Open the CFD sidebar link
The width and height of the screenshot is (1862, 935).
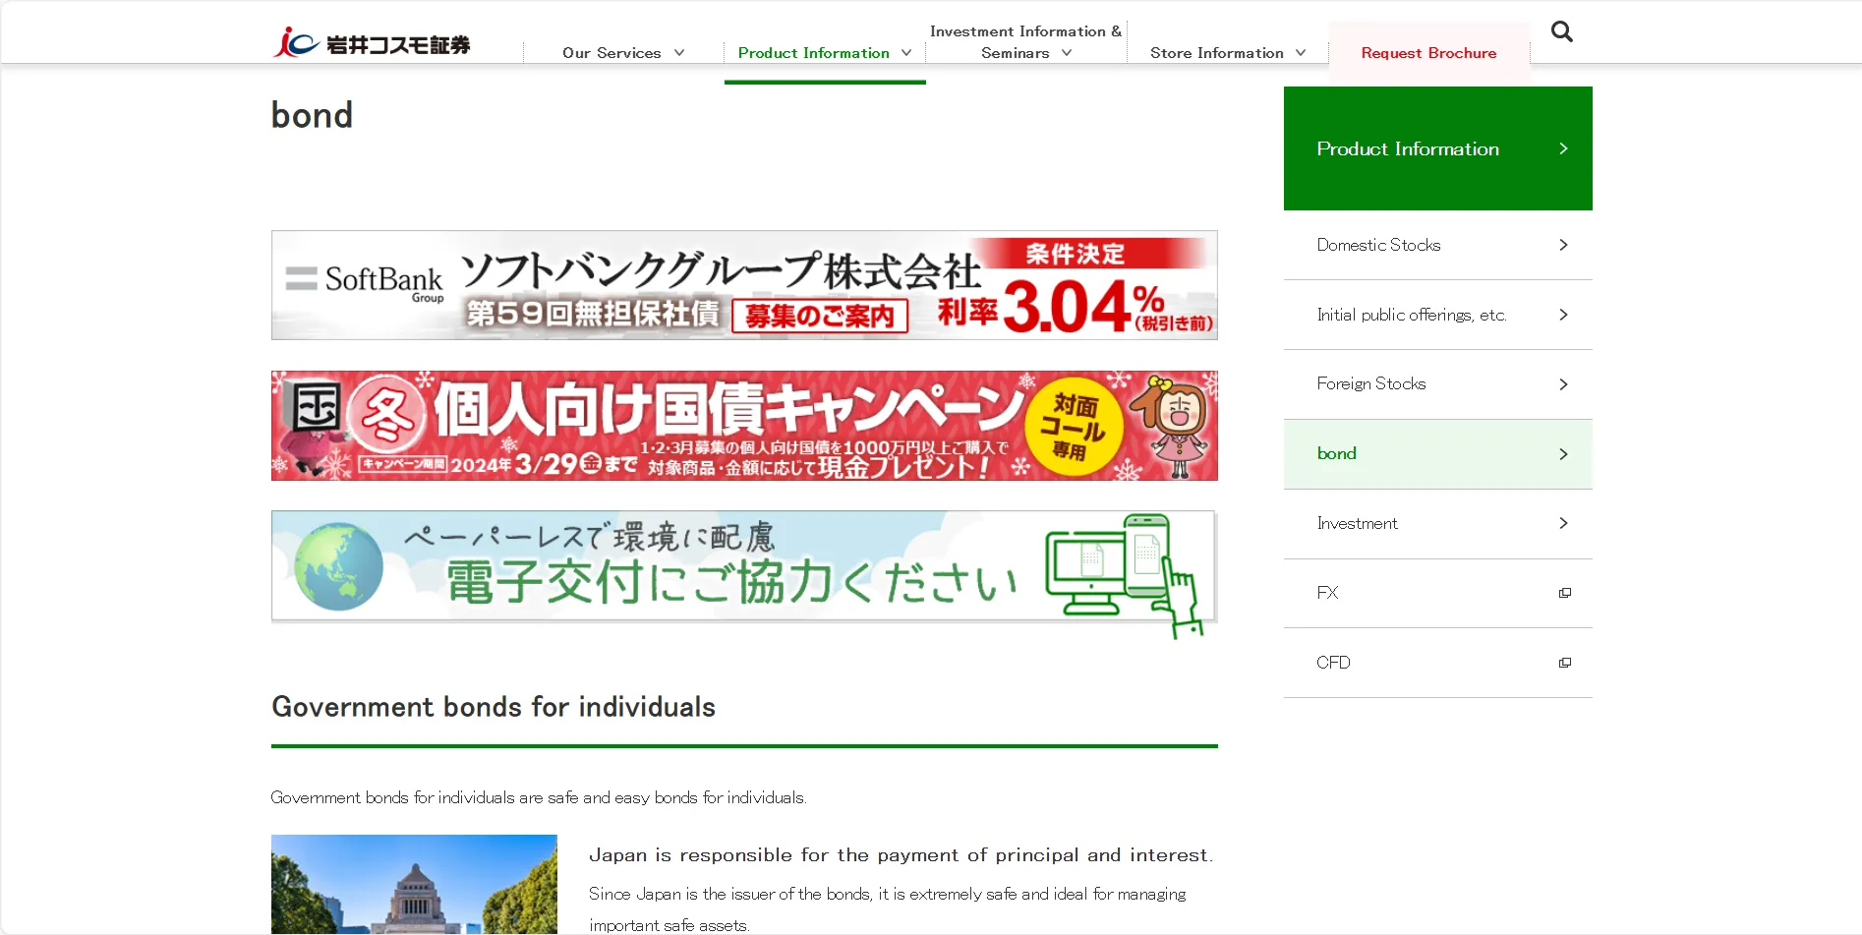[x=1437, y=663]
